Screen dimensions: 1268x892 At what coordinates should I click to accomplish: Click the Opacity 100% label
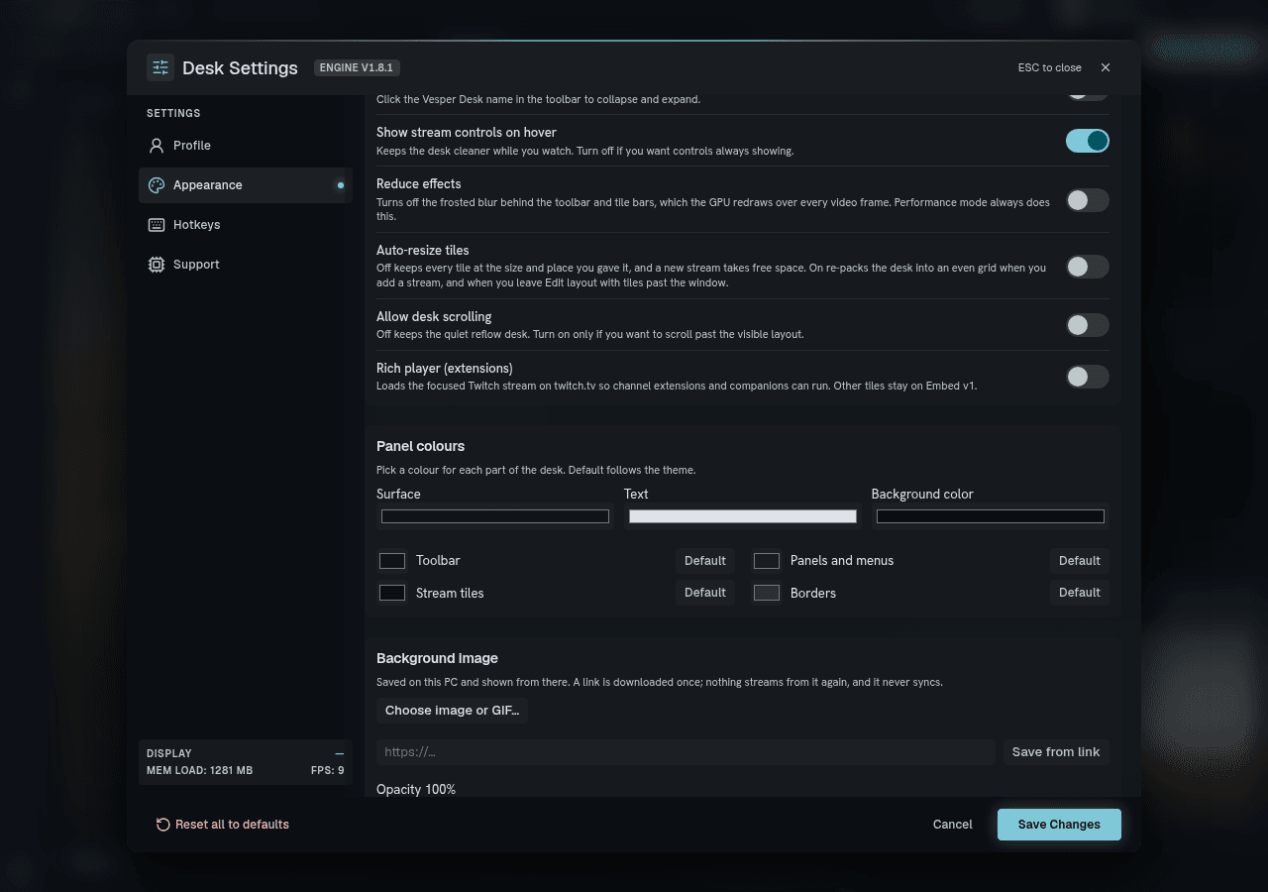[x=416, y=790]
